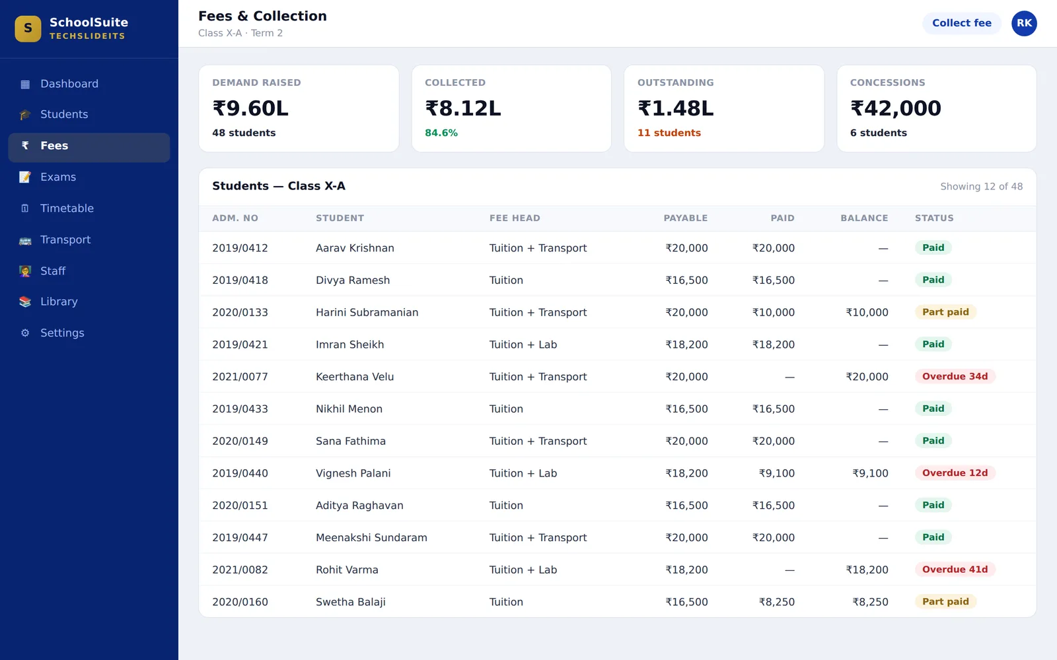Click admission number 2019/0418
This screenshot has height=660, width=1057.
(240, 280)
